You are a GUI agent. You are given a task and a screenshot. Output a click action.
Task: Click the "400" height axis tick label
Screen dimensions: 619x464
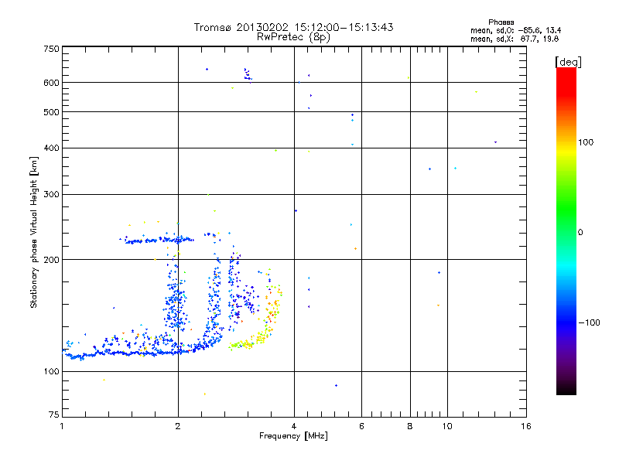coord(51,148)
